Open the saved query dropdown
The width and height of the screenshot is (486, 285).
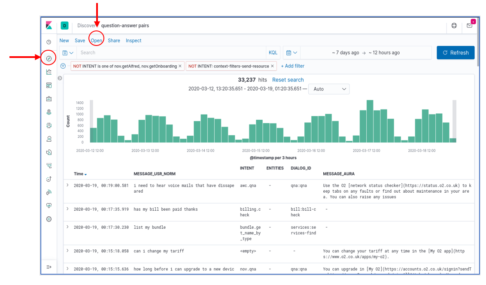click(x=68, y=53)
